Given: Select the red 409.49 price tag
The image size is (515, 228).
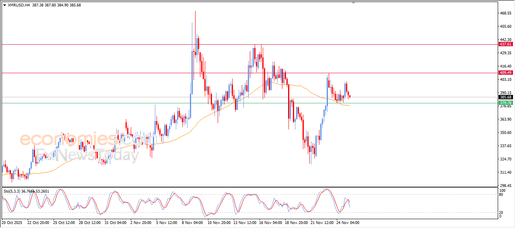Looking at the screenshot, I should (x=505, y=73).
